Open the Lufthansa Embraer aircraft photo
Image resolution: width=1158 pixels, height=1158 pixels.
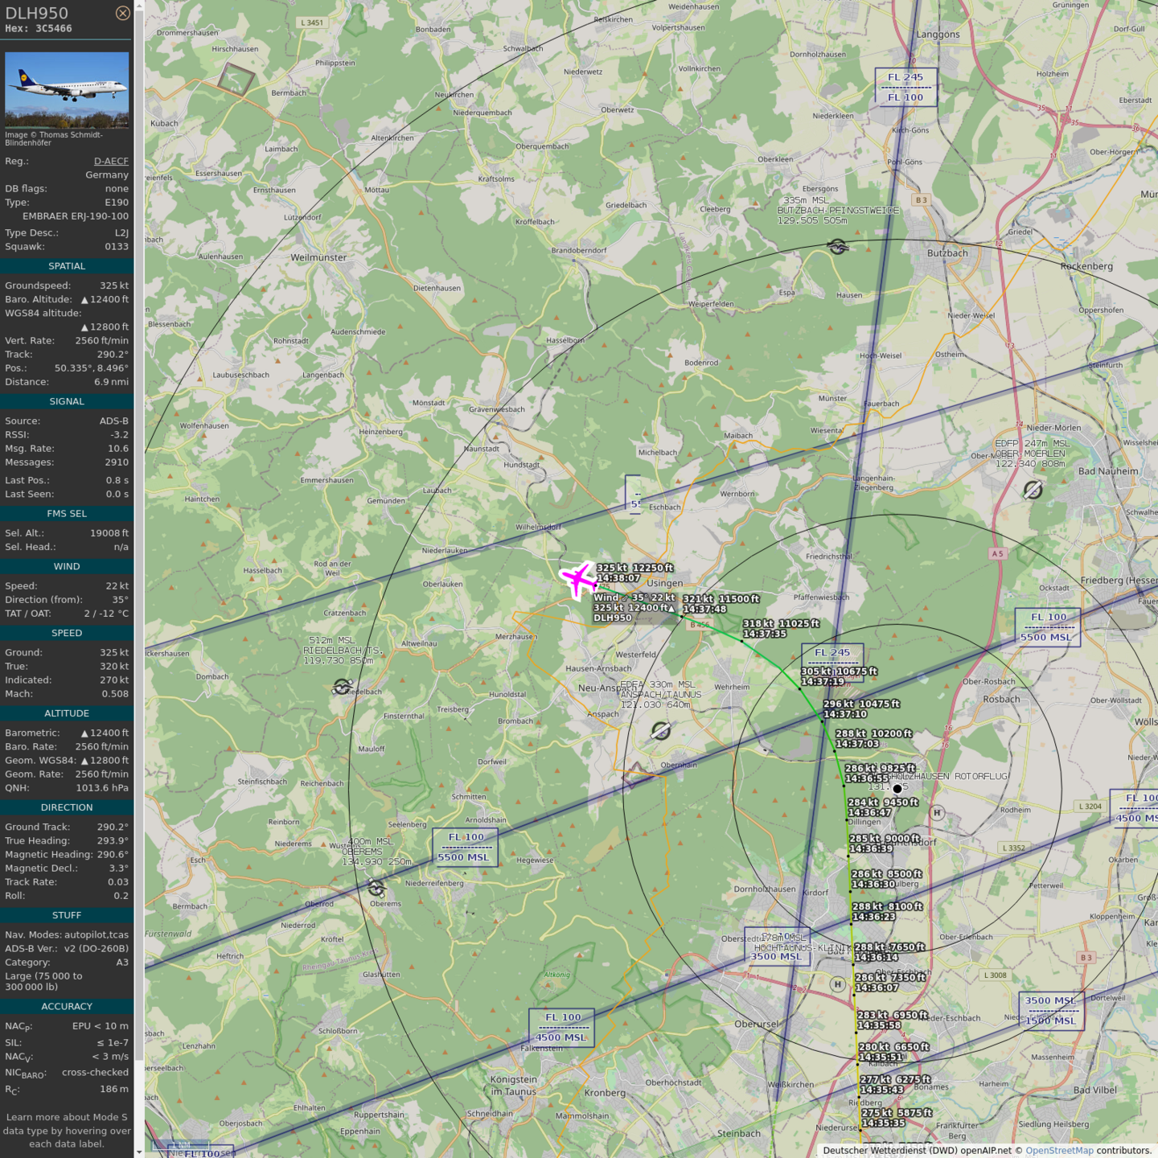click(x=67, y=90)
